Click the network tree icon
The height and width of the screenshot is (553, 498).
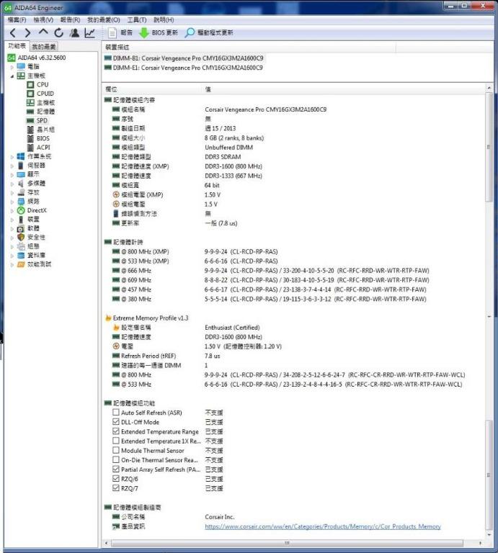coord(21,201)
